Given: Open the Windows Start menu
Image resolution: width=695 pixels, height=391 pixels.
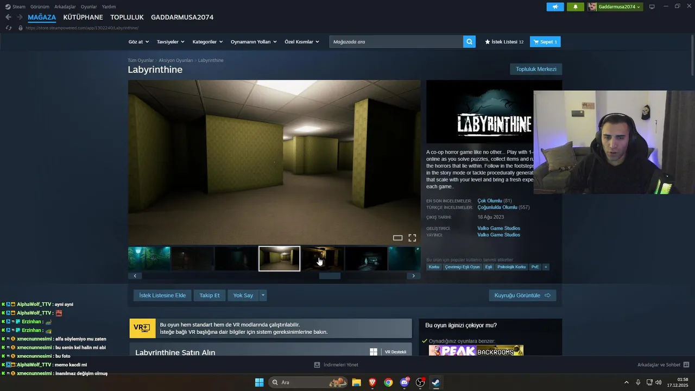Looking at the screenshot, I should coord(259,382).
